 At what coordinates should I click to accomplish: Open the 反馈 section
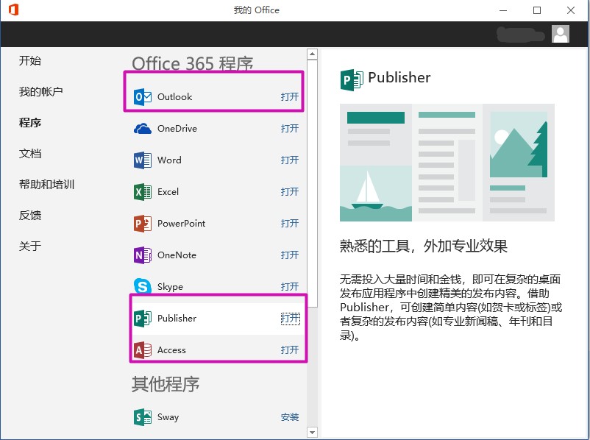pos(30,216)
